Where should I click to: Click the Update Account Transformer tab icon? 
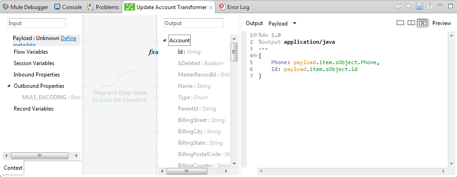pos(129,7)
